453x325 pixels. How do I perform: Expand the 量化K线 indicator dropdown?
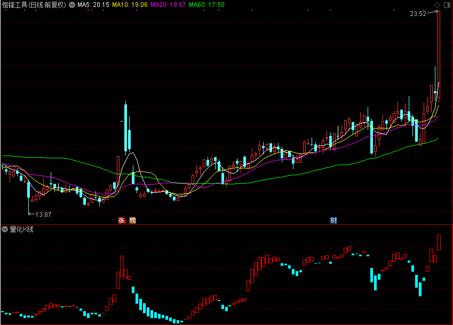coord(5,229)
